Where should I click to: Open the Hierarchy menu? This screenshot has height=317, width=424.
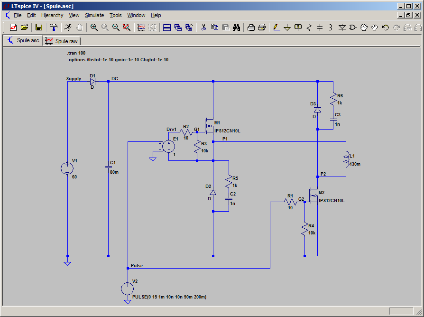click(52, 15)
